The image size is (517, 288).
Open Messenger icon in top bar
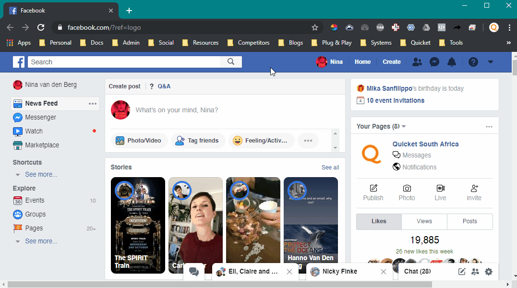(434, 62)
